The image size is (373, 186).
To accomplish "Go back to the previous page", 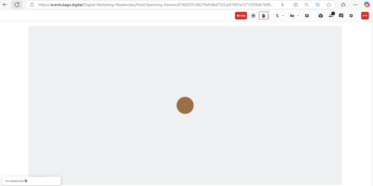I will click(x=5, y=5).
